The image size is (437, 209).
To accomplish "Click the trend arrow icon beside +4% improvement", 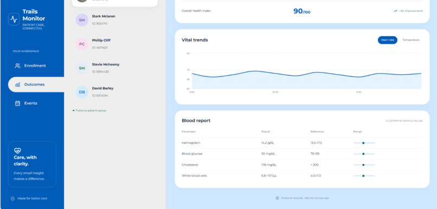I will [x=395, y=11].
